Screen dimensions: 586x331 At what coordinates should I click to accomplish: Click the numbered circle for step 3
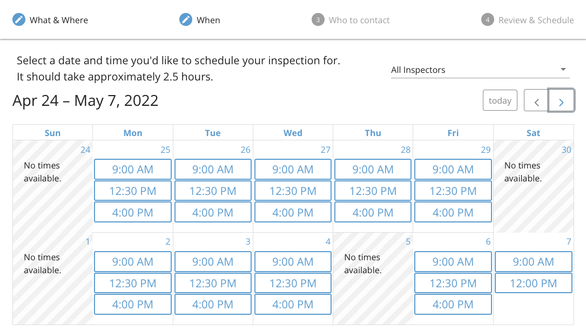click(x=319, y=20)
